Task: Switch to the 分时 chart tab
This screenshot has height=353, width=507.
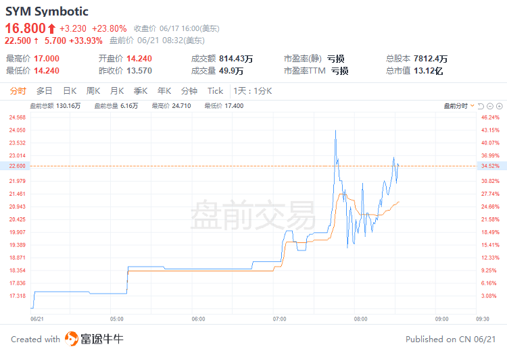Action: pyautogui.click(x=18, y=91)
